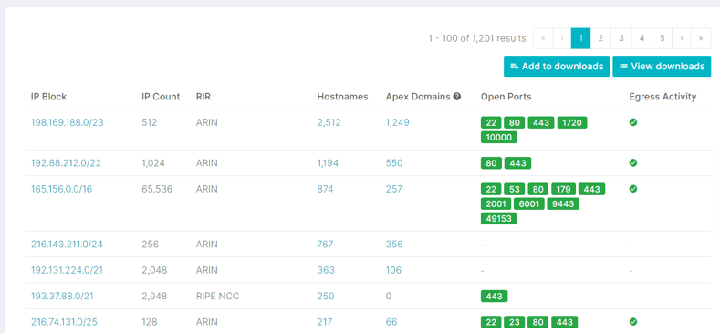Image resolution: width=720 pixels, height=333 pixels.
Task: Open 257 apex domains link
Action: click(394, 188)
